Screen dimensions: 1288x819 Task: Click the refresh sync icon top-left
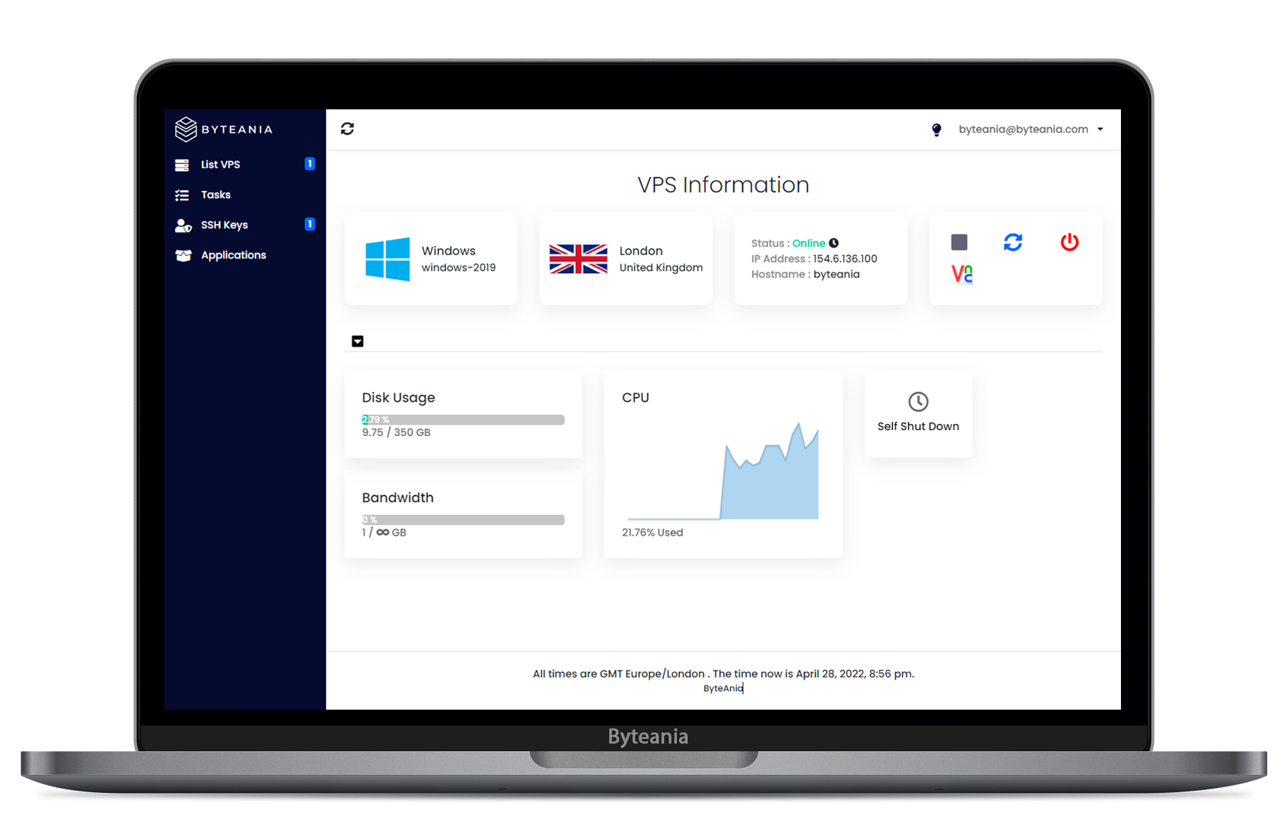350,127
